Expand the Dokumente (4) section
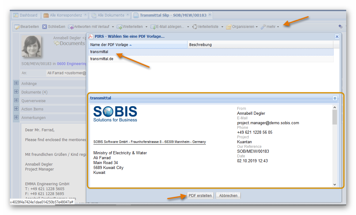The height and width of the screenshot is (215, 356). click(x=16, y=92)
